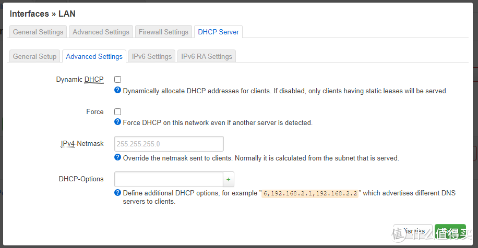Select the Advanced Settings sub-tab under DHCP Server
This screenshot has height=248, width=478.
94,56
